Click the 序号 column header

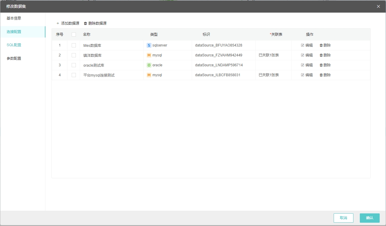coord(60,35)
